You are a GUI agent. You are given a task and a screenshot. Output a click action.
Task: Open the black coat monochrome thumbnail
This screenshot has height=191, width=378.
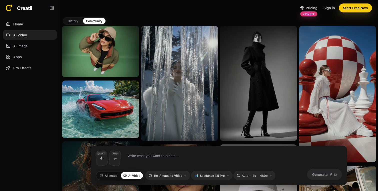(258, 83)
